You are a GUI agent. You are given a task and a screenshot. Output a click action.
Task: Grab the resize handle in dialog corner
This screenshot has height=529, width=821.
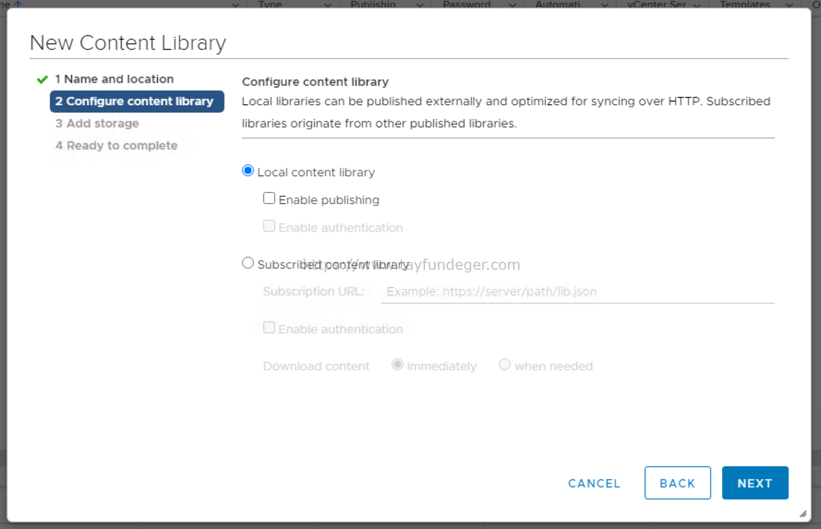[x=802, y=514]
